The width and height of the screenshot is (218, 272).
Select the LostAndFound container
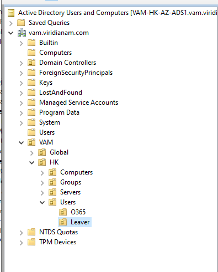coord(61,93)
